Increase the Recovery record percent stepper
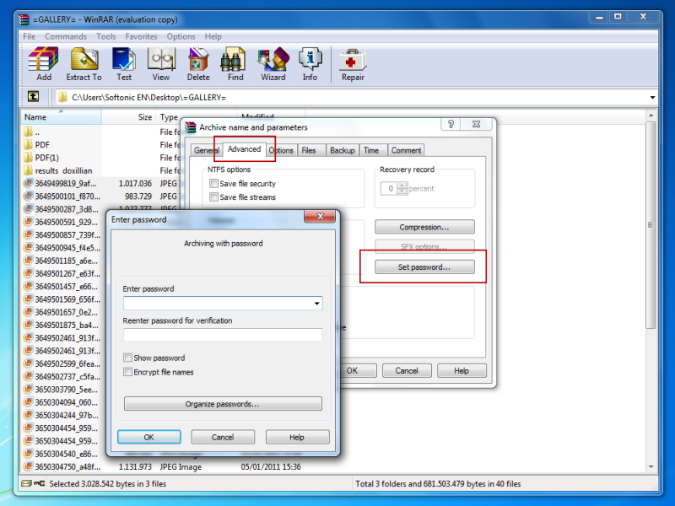Image resolution: width=675 pixels, height=506 pixels. (x=400, y=187)
